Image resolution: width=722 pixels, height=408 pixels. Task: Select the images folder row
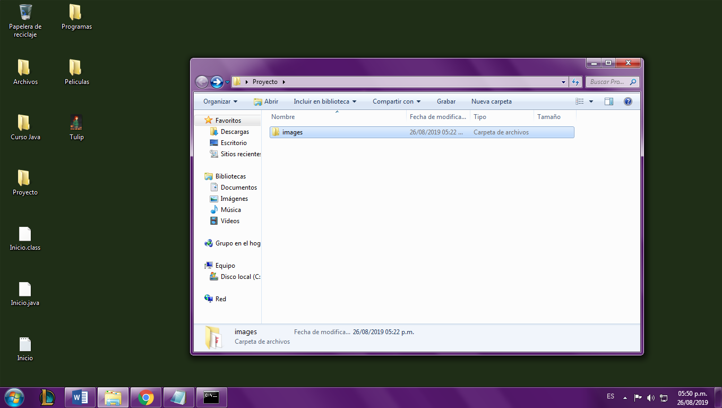(422, 132)
